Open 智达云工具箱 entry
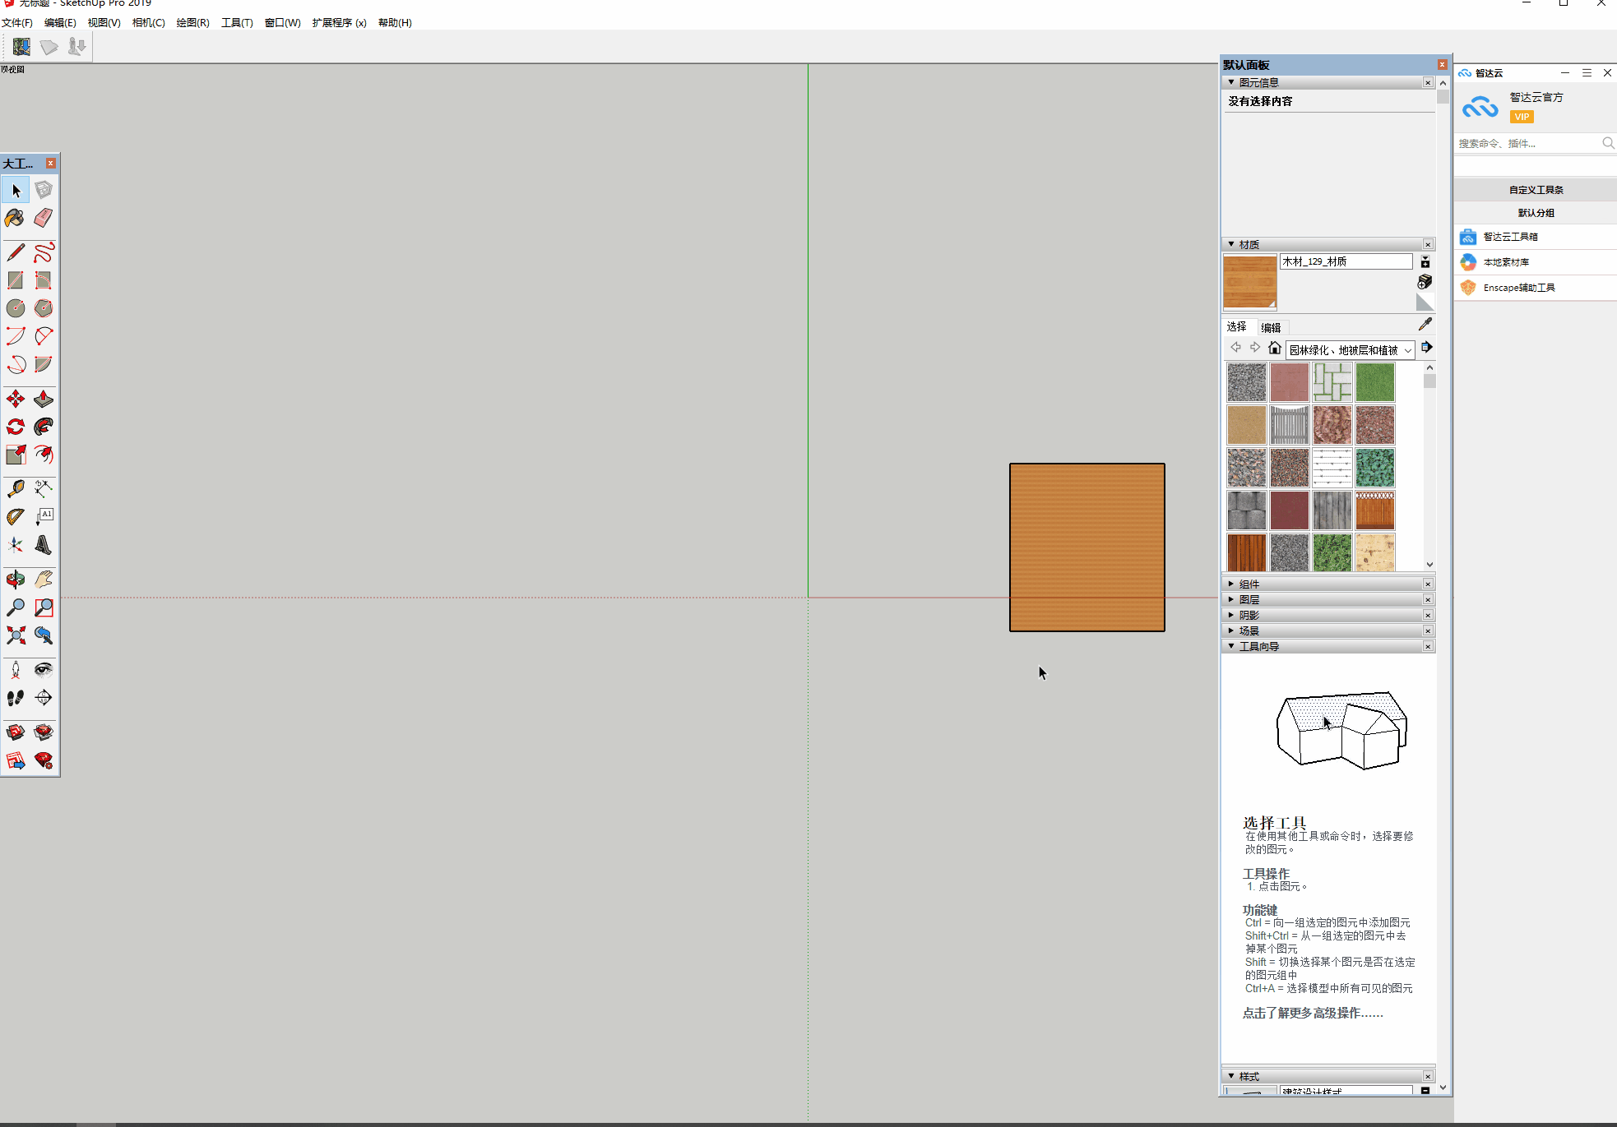This screenshot has width=1617, height=1127. pos(1510,237)
